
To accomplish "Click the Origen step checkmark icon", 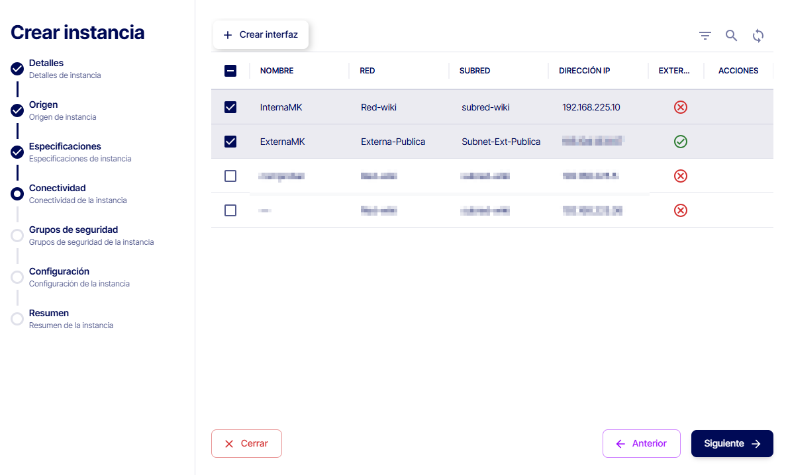I will click(x=17, y=110).
